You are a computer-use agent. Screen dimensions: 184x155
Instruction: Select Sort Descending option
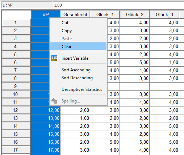pos(78,78)
